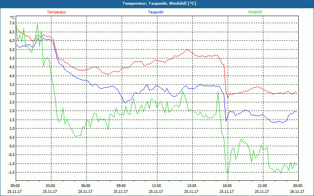Select the red Temperatur legend label
Screen dimensions: 314x196
pyautogui.click(x=57, y=12)
